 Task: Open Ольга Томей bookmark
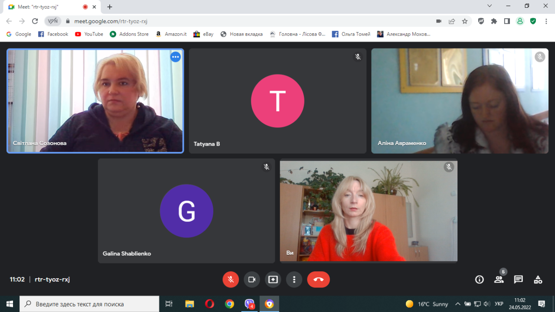click(x=351, y=34)
